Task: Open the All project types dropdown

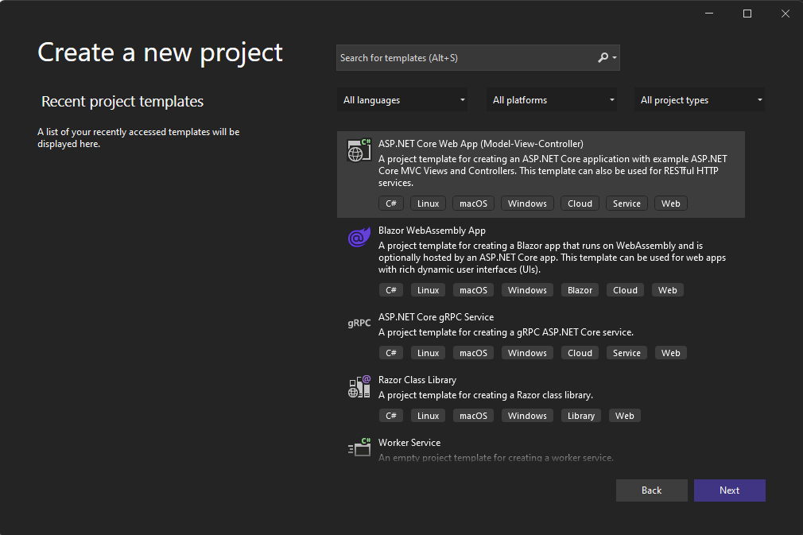Action: [x=700, y=99]
